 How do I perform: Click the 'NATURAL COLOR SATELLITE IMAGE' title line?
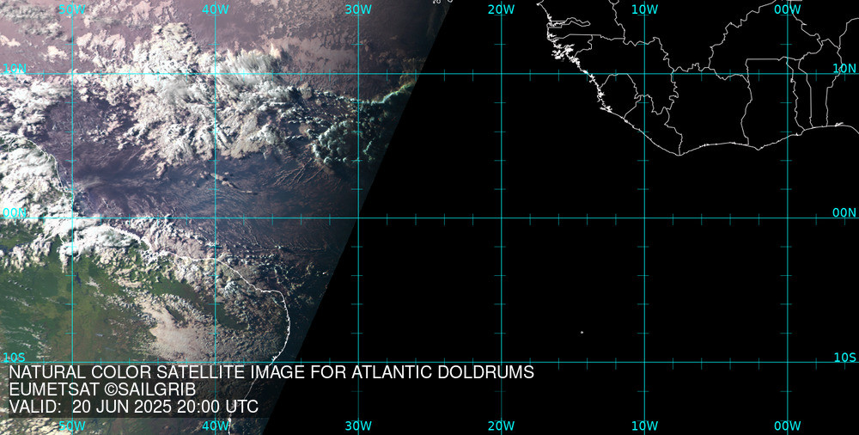pos(271,372)
